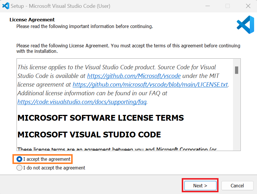The width and height of the screenshot is (257, 194).
Task: Click the VS Code icon in title bar
Action: coord(5,6)
